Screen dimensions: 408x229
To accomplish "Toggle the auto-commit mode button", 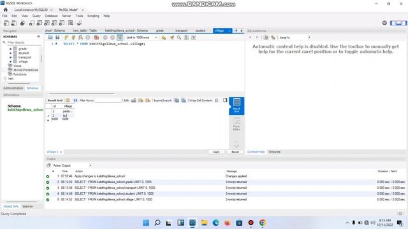I will 120,38.
